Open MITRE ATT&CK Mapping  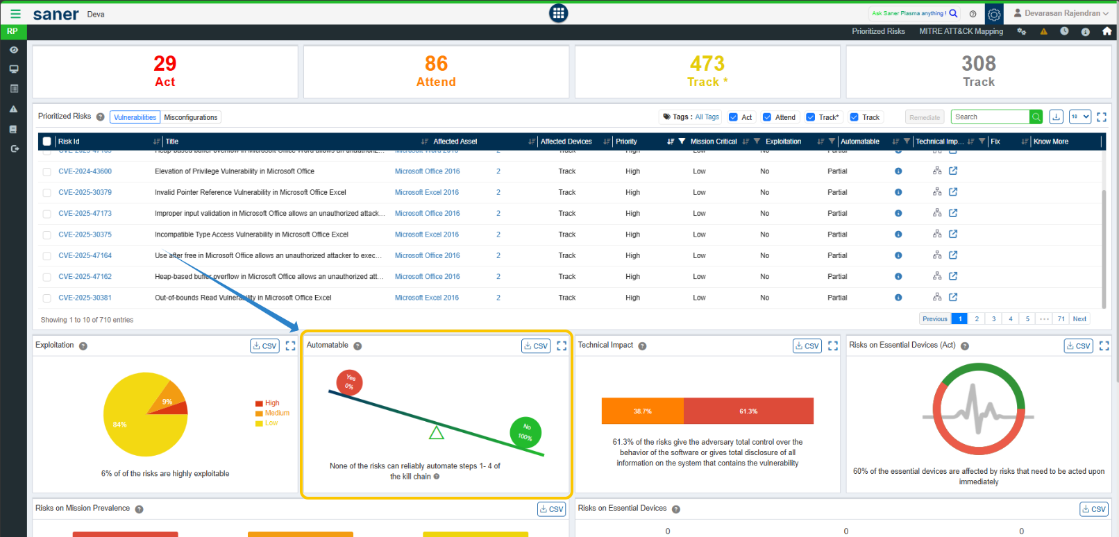coord(961,31)
